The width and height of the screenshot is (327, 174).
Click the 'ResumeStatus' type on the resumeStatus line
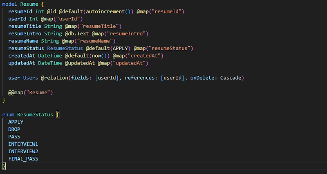(65, 48)
